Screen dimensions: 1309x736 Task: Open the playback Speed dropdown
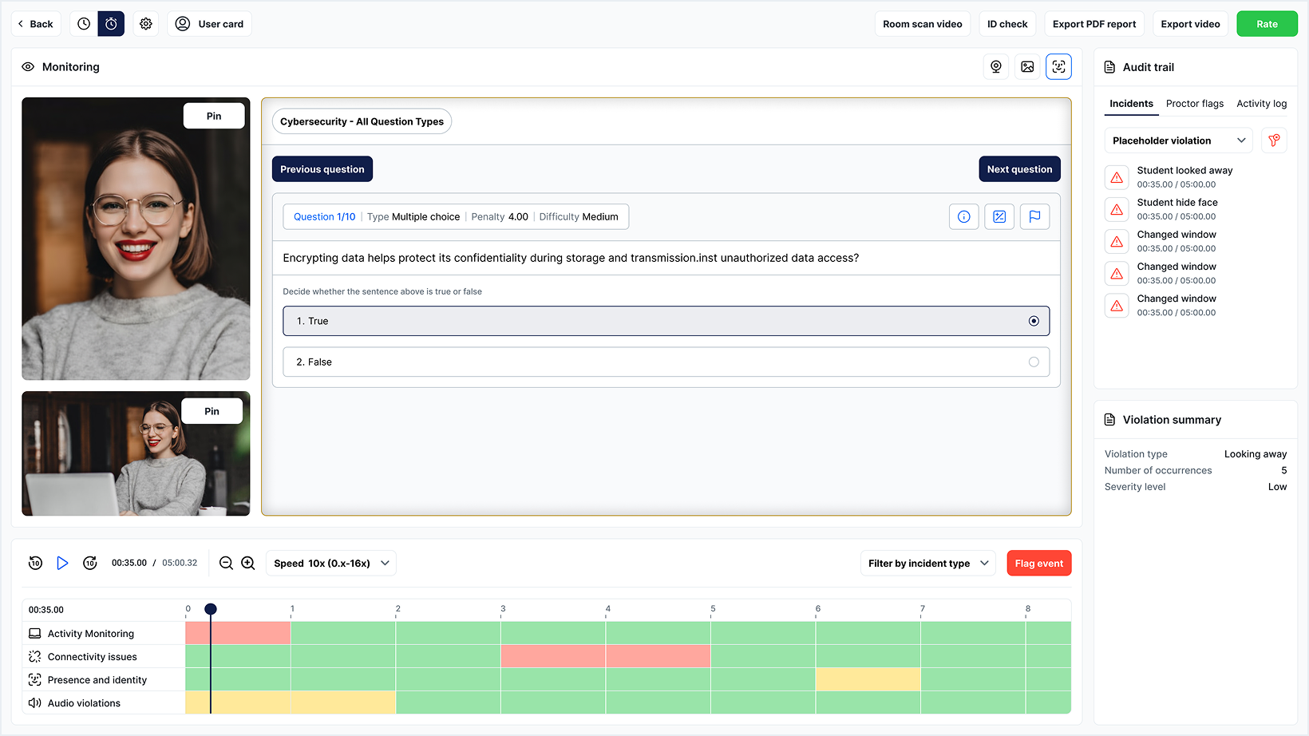pos(330,563)
